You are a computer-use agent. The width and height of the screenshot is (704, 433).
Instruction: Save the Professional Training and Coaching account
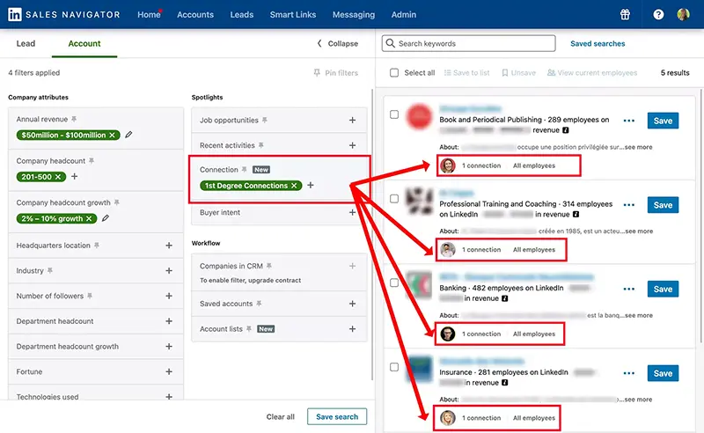tap(663, 205)
